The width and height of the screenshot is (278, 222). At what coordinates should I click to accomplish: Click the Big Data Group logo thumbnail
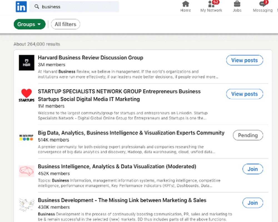tap(27, 138)
